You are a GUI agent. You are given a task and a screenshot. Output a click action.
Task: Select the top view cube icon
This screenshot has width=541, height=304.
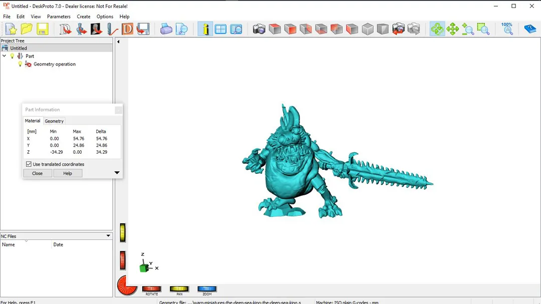[275, 29]
